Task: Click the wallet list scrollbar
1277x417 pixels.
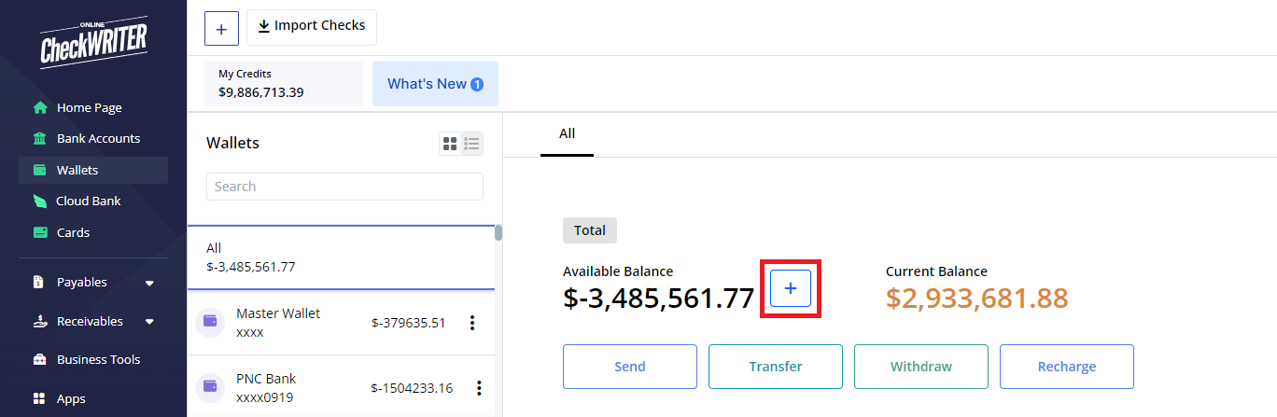Action: 498,233
